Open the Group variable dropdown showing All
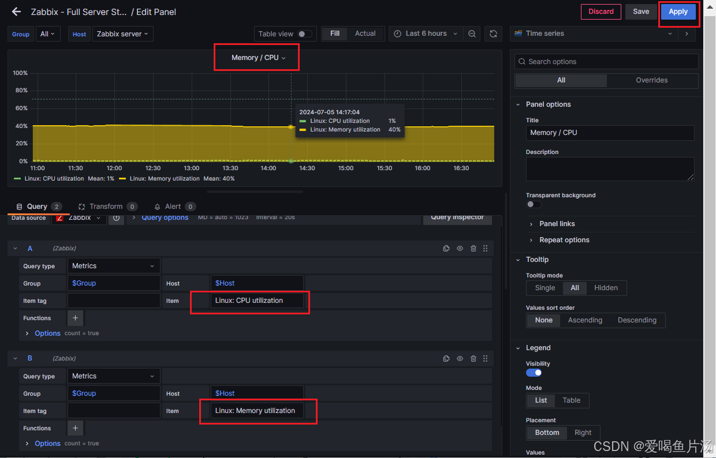 click(x=48, y=34)
